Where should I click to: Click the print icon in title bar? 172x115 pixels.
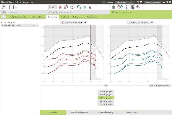[138, 2]
